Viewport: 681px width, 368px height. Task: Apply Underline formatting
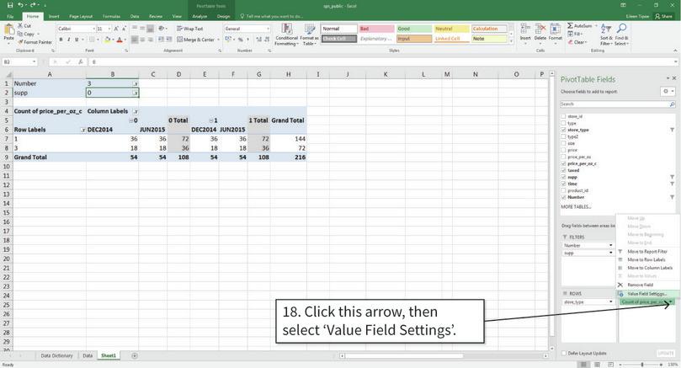click(77, 40)
